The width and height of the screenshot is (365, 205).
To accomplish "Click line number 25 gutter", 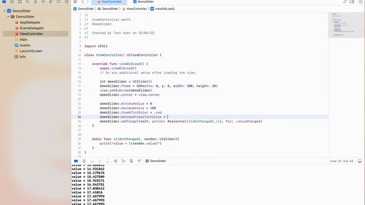I will point(79,121).
